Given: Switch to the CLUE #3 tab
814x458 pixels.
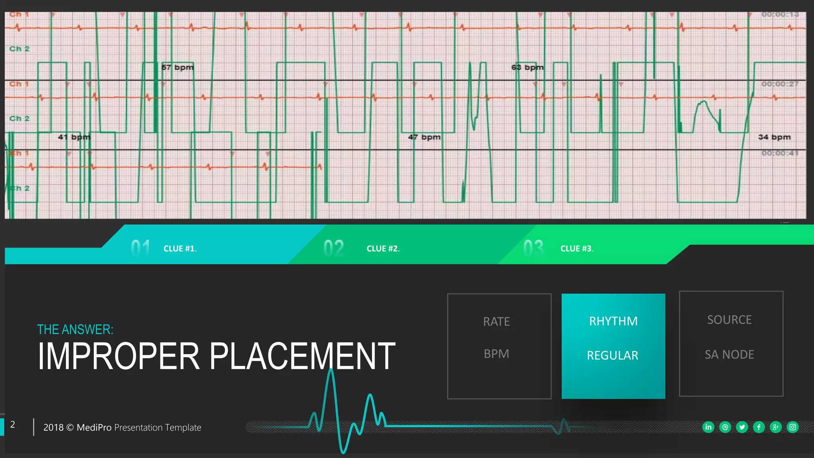Looking at the screenshot, I should (x=576, y=248).
